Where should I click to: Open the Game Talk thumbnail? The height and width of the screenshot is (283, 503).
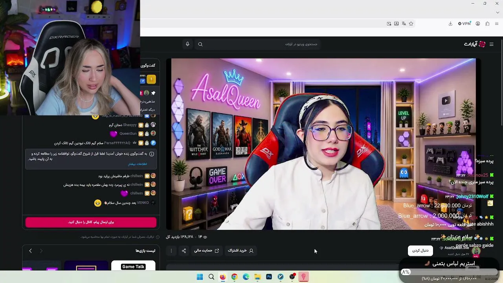(x=133, y=266)
